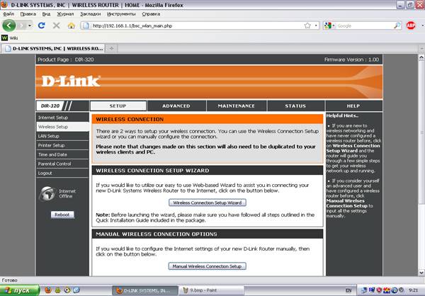Open the Wiki bookmark icon

[x=4, y=38]
